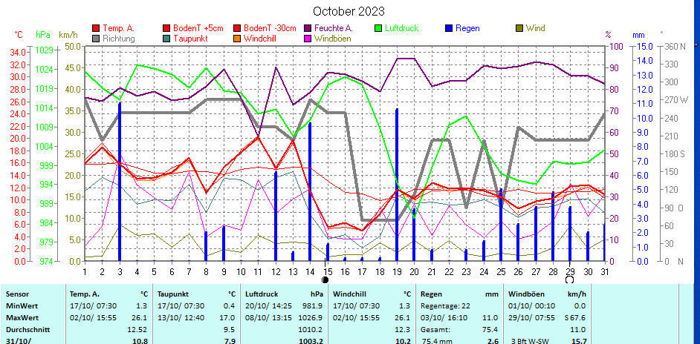Screen dimensions: 700x344
Task: Click the current pressure value 1003.2
Action: tap(311, 341)
